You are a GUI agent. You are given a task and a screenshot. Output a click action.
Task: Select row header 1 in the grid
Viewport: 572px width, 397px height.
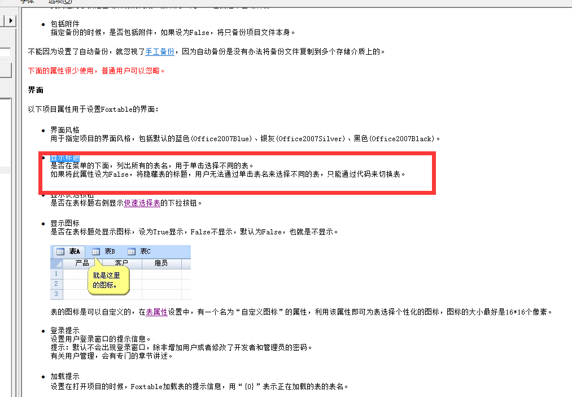(x=56, y=274)
